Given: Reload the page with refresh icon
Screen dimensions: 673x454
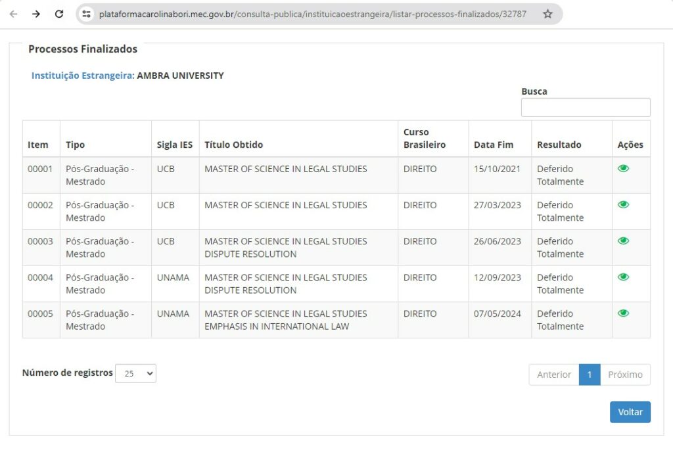Looking at the screenshot, I should click(x=59, y=14).
